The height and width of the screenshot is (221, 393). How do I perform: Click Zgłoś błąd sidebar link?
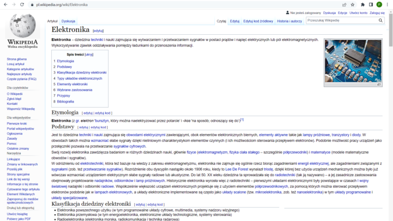click(14, 99)
